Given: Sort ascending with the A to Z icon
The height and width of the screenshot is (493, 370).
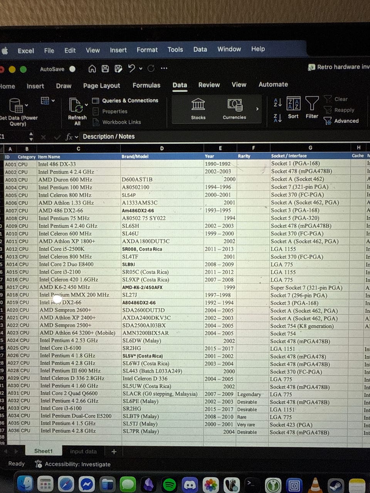Looking at the screenshot, I should pos(277,102).
